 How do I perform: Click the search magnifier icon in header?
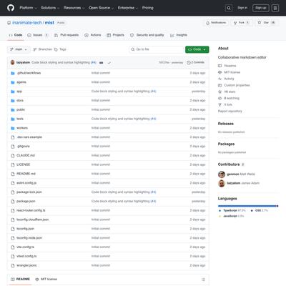pyautogui.click(x=229, y=8)
